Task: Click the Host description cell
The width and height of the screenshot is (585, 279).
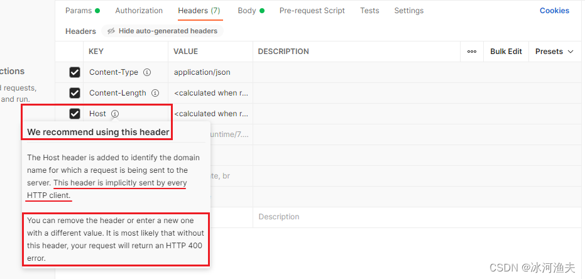Action: click(418, 114)
